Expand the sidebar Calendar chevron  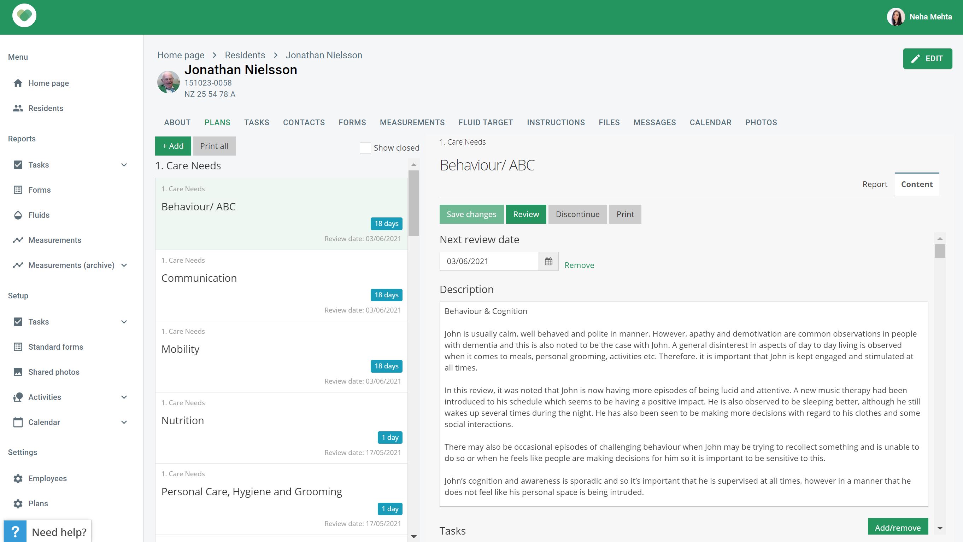(x=124, y=422)
